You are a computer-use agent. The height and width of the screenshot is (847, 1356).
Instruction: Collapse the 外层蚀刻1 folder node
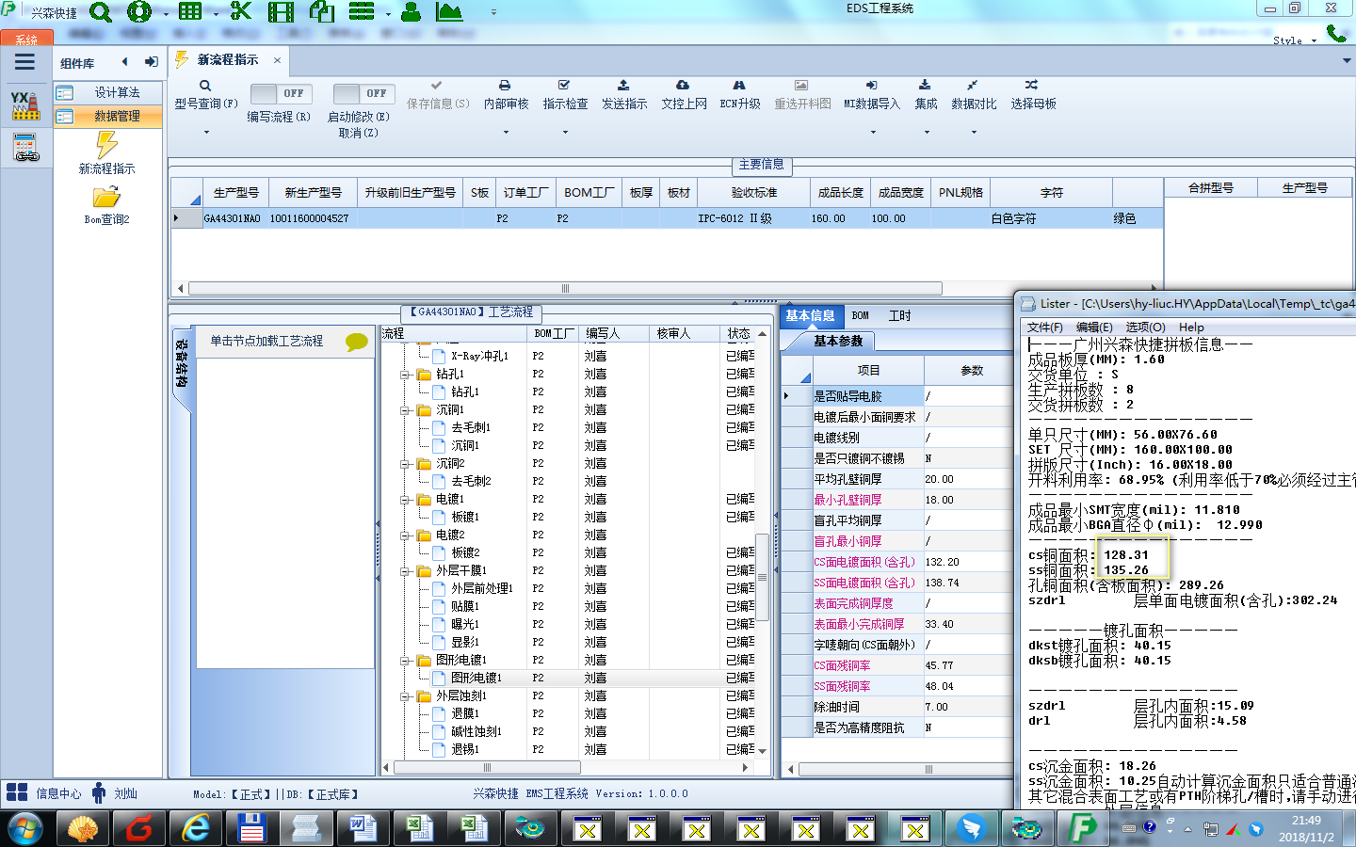(x=406, y=695)
